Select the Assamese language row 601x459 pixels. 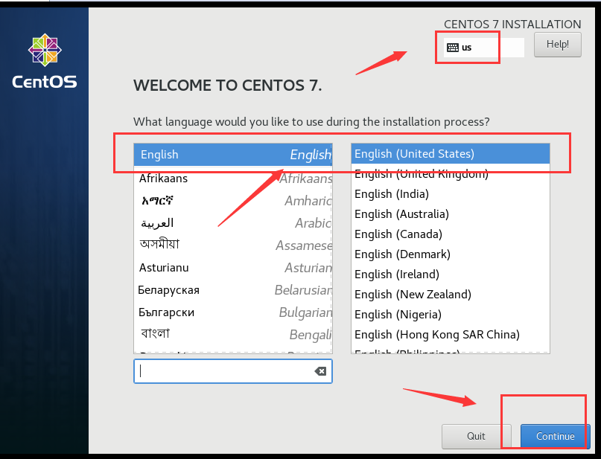pyautogui.click(x=233, y=245)
